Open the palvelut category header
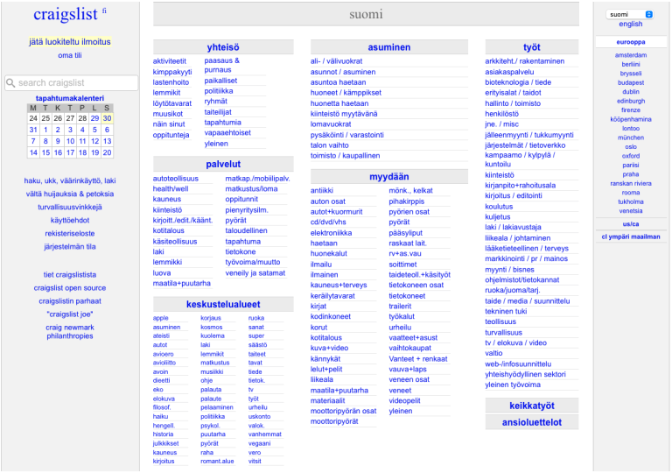Screen dimensions: 672x473 click(223, 164)
